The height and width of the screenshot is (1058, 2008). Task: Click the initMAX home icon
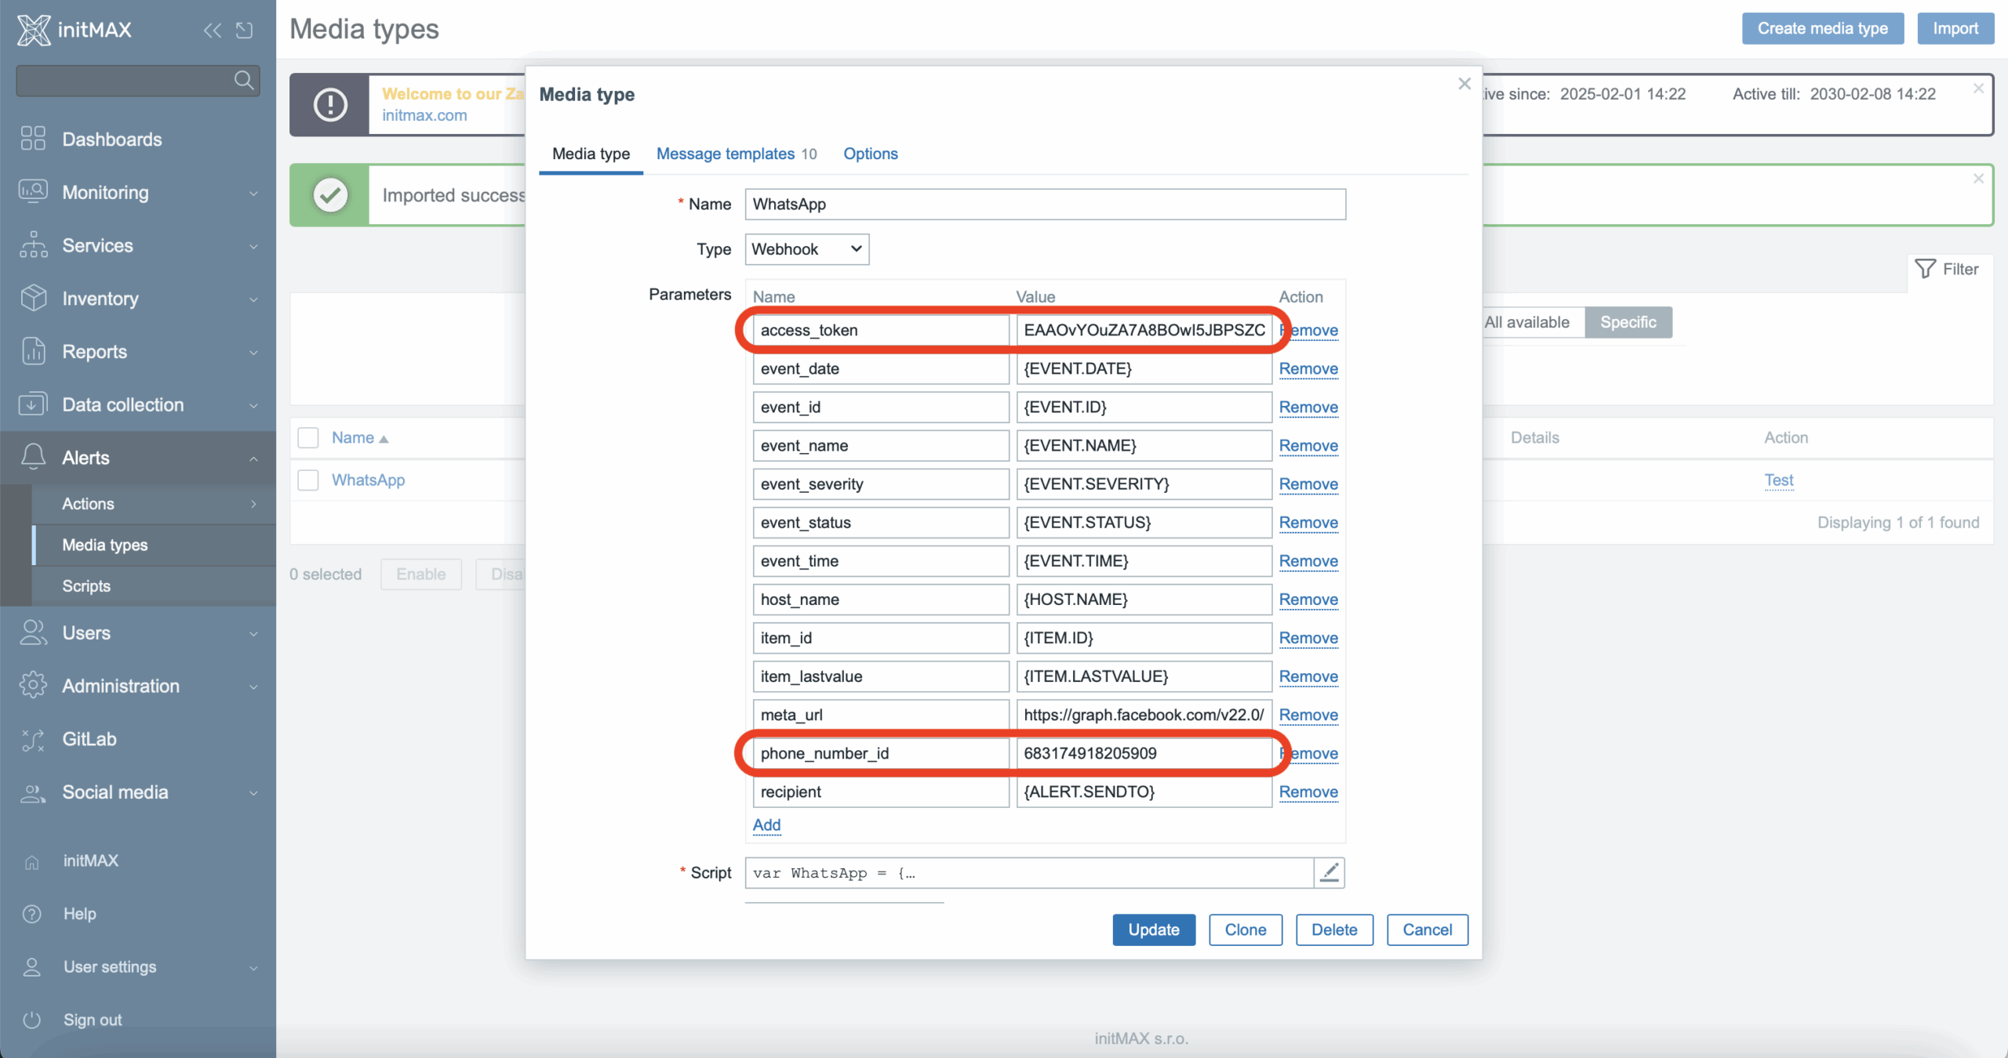click(x=31, y=861)
